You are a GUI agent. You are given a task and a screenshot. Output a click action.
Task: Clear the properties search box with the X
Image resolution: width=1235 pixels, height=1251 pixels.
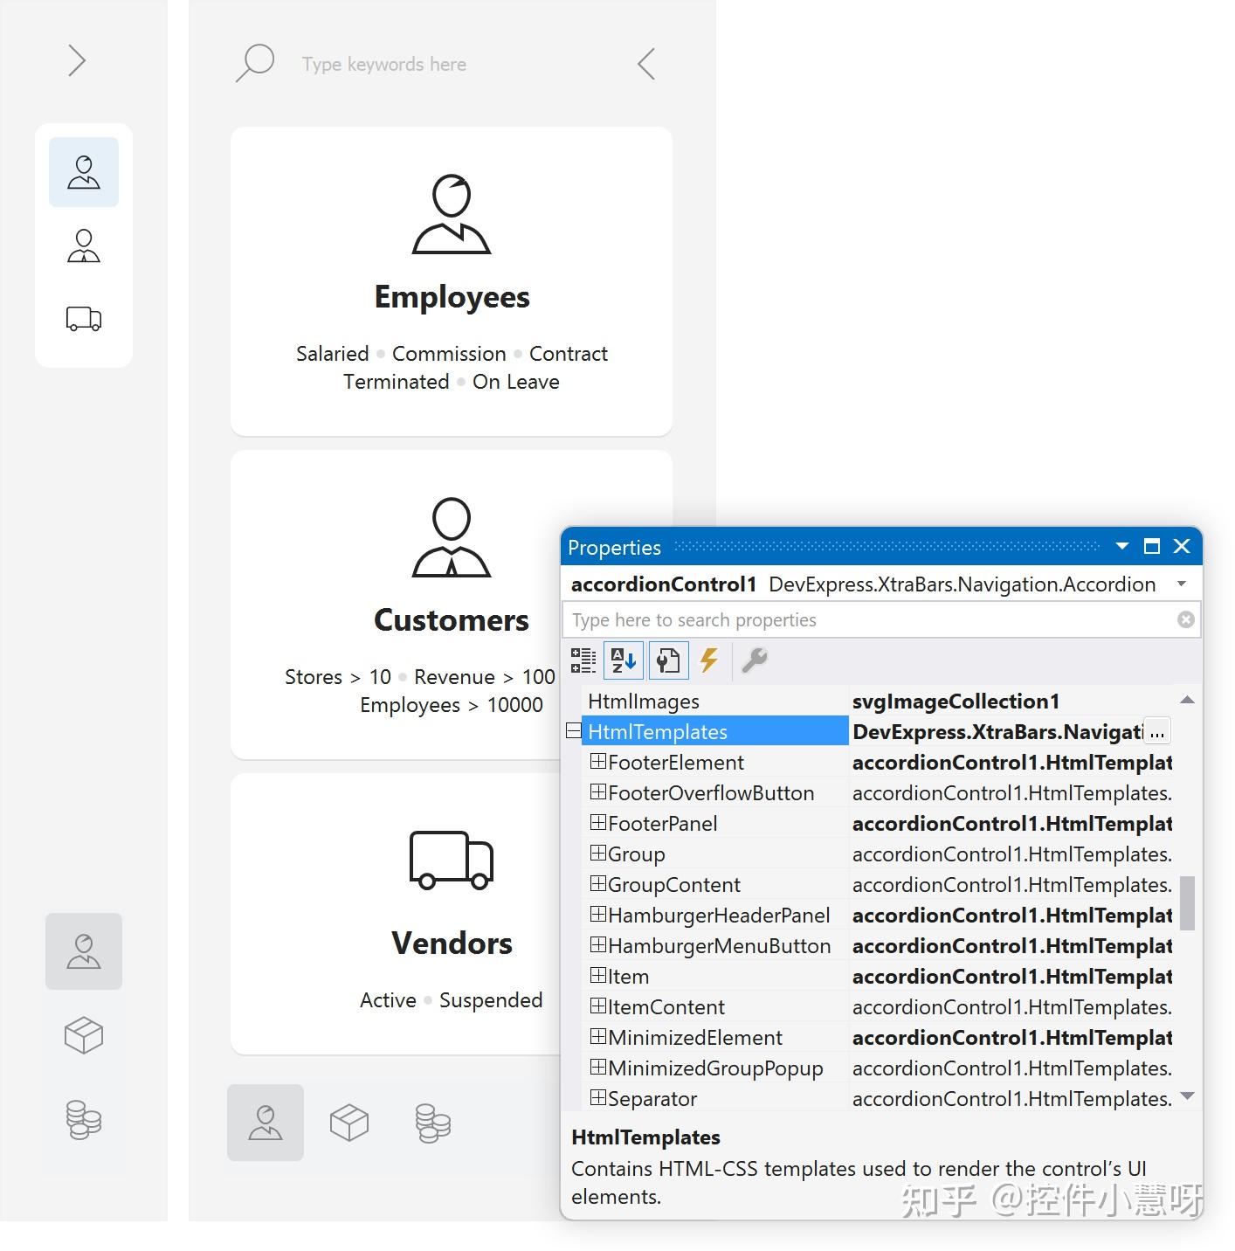[1184, 619]
